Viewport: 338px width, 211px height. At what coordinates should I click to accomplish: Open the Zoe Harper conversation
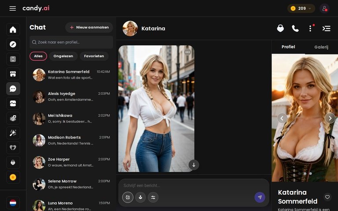[71, 162]
